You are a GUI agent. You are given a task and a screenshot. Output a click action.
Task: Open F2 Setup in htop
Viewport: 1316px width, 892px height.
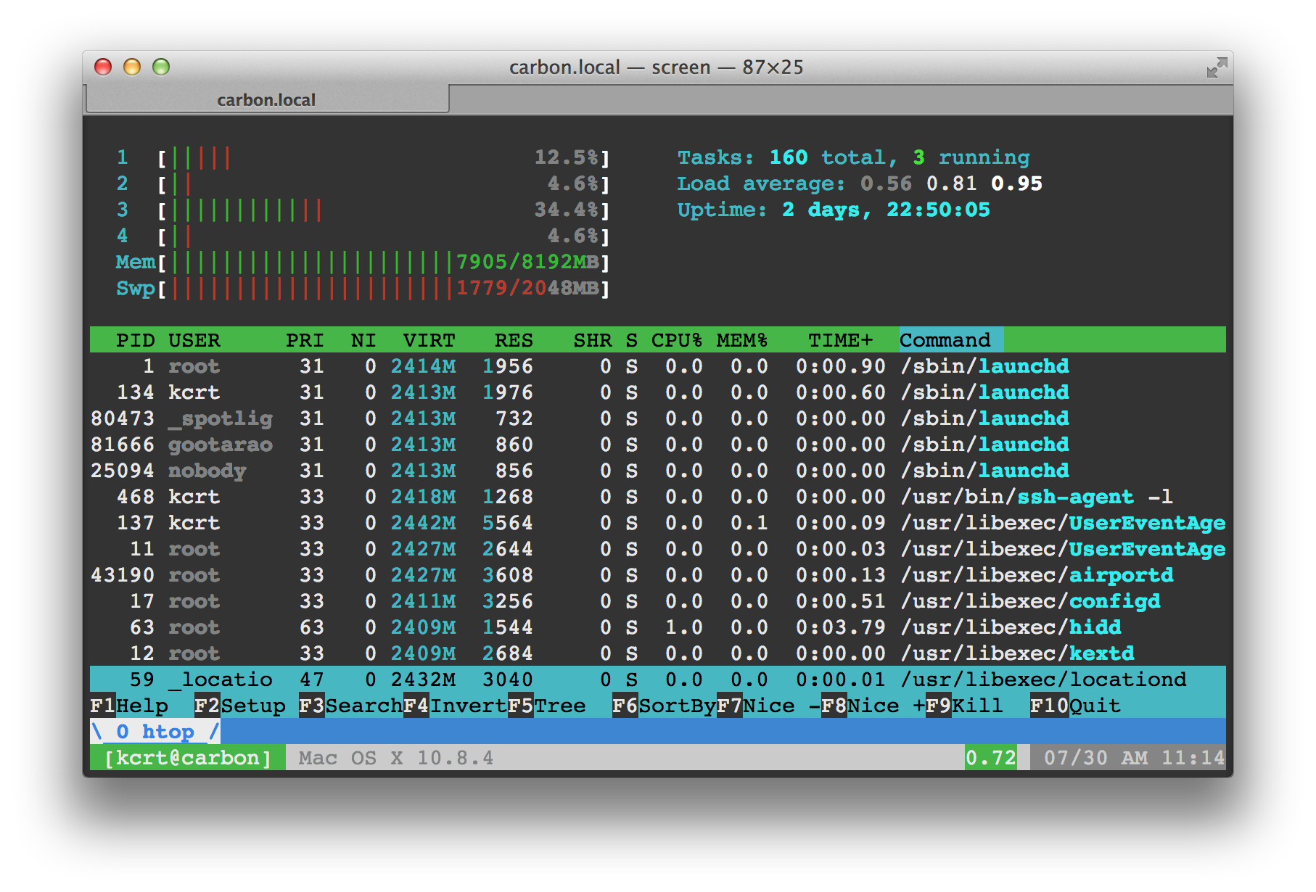coord(240,706)
